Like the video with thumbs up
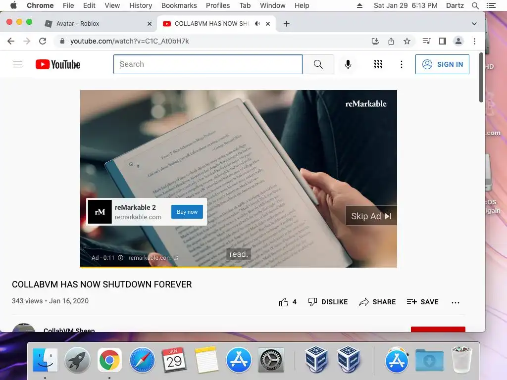The width and height of the screenshot is (507, 380). coord(288,302)
